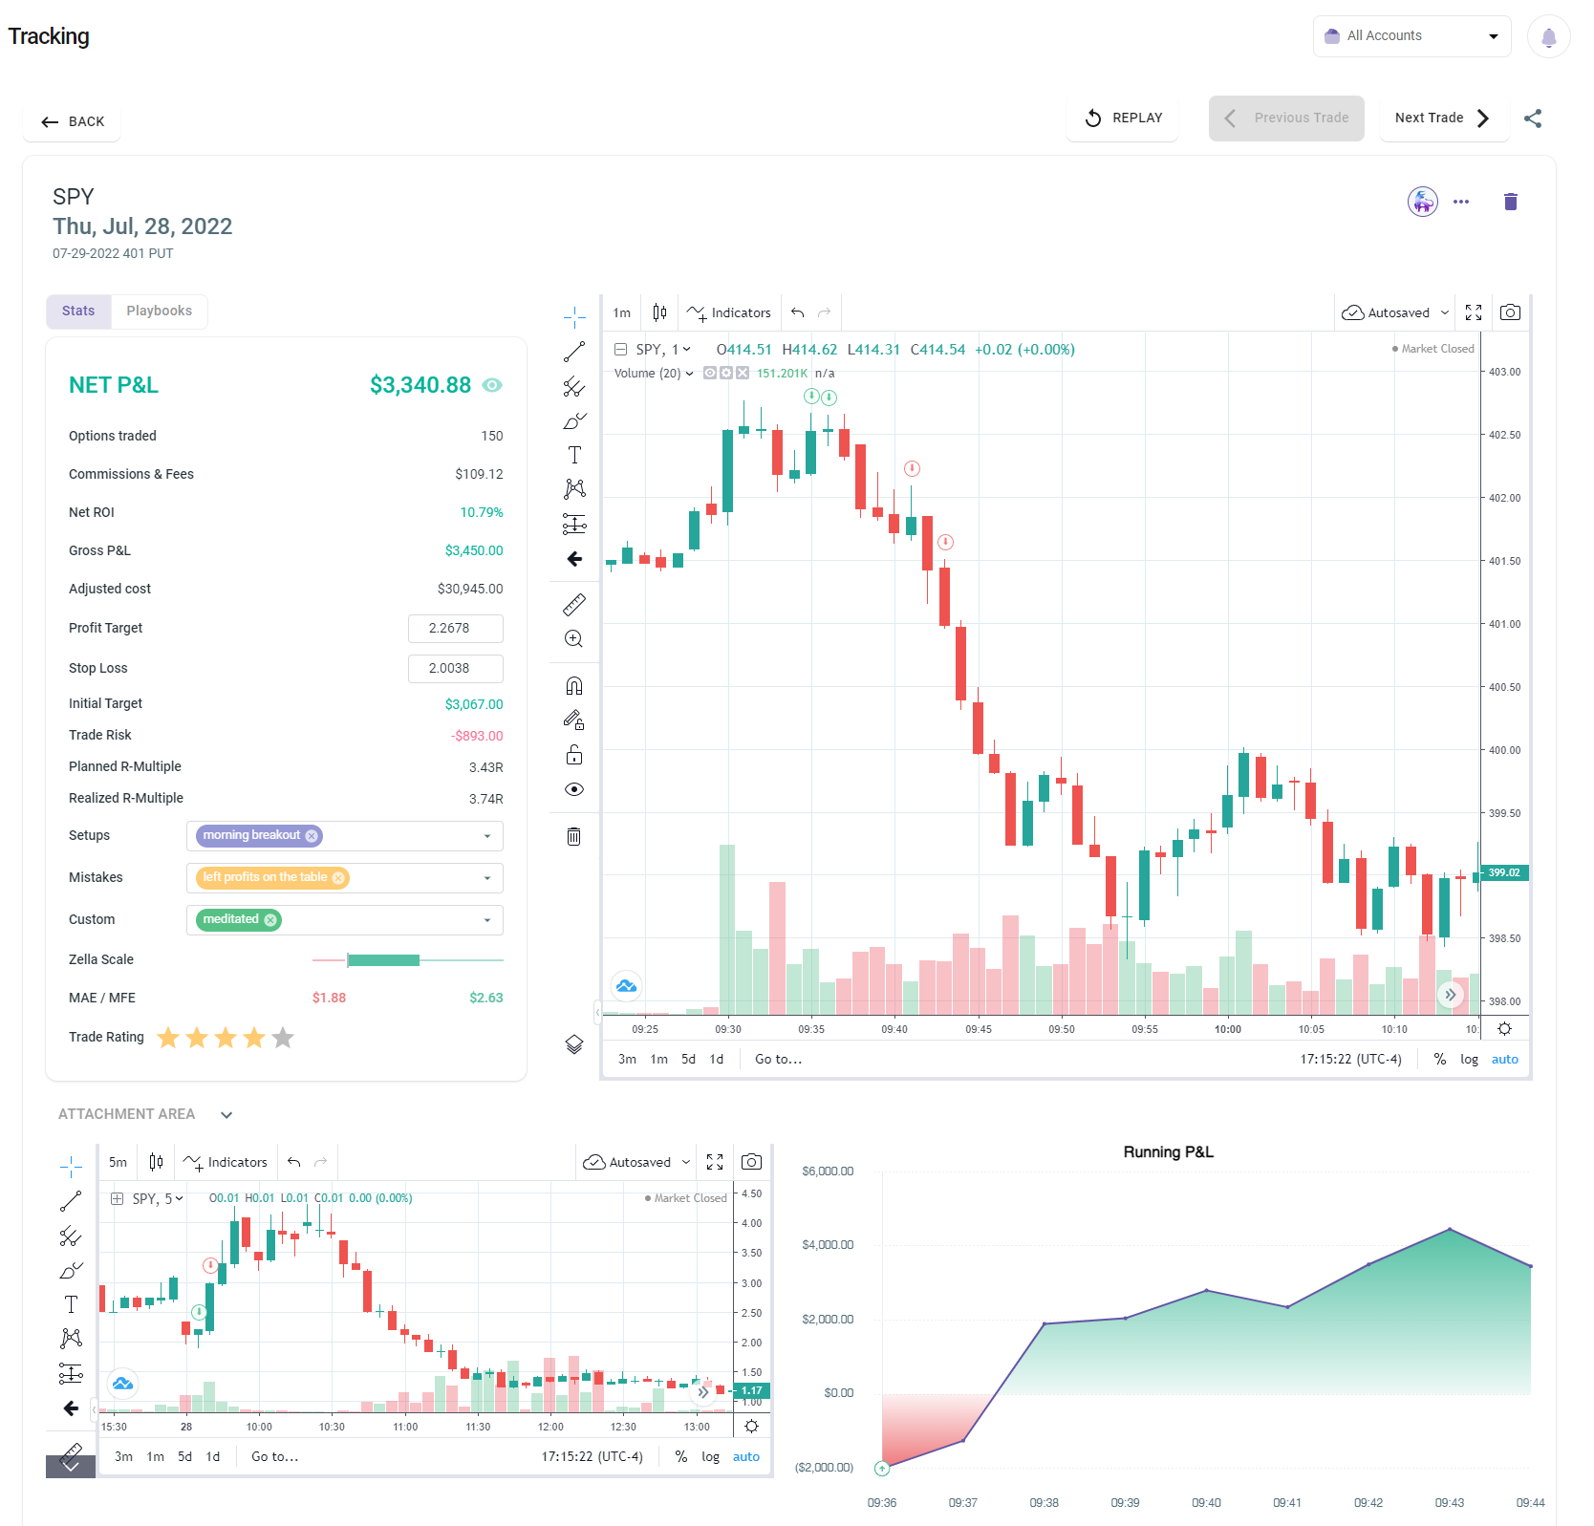Collapse the Attachment Area section
The image size is (1594, 1526).
tap(226, 1114)
